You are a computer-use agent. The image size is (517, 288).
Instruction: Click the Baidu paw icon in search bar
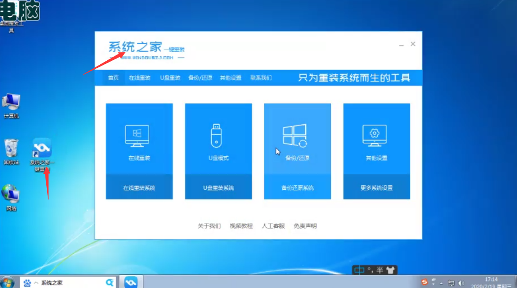pos(27,283)
